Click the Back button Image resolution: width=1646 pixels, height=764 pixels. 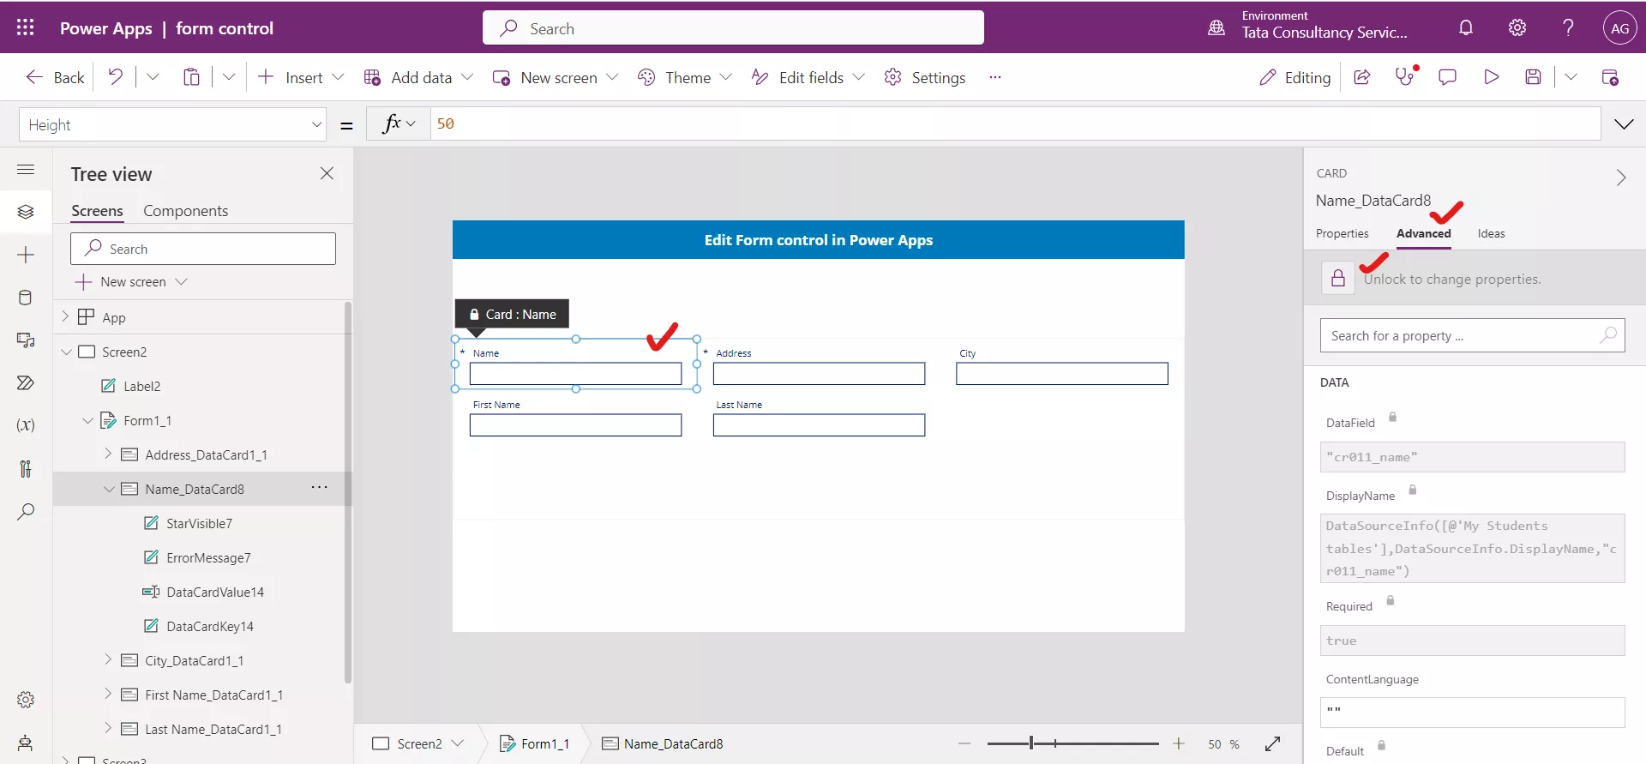(x=55, y=77)
